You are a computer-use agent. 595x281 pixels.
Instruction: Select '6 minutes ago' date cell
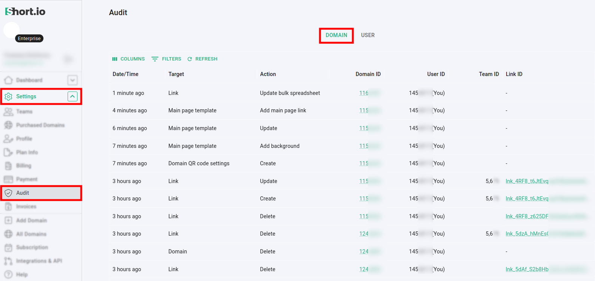click(130, 128)
